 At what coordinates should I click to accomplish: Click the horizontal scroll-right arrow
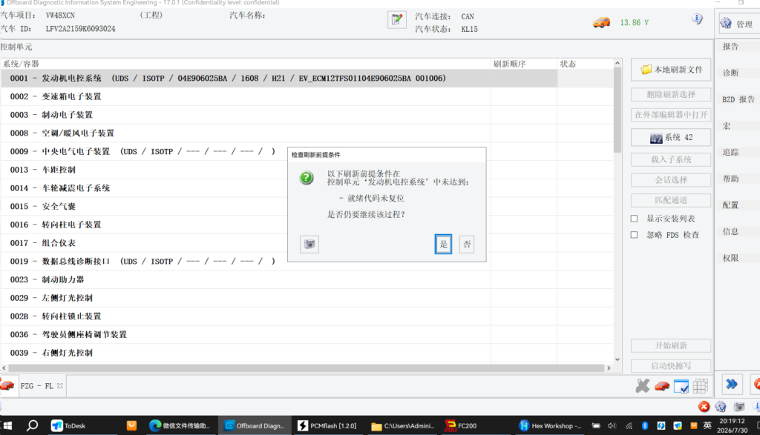coord(609,368)
